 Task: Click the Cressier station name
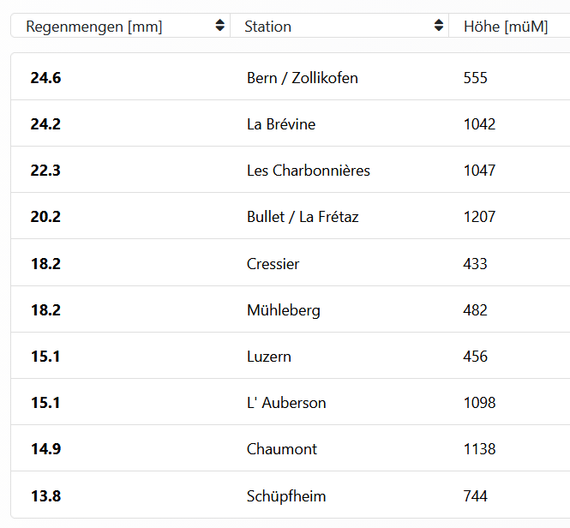[273, 263]
